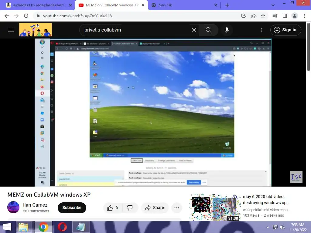Screen dimensions: 311x233
Task: Click the YouTube doodle logo
Action: pyautogui.click(x=36, y=30)
